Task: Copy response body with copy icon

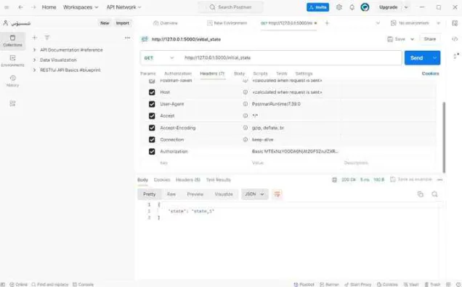Action: [x=421, y=194]
